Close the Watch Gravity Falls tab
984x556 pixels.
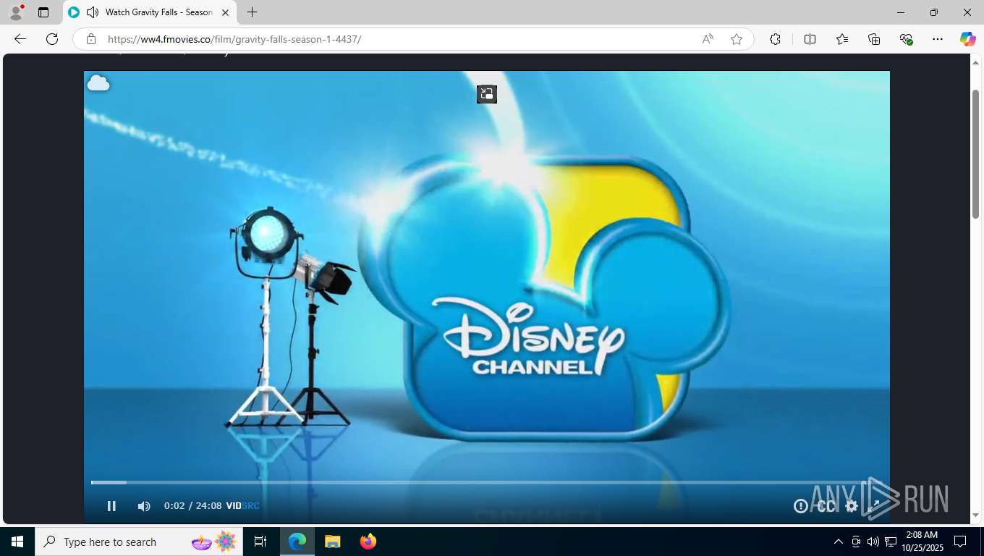pyautogui.click(x=225, y=12)
